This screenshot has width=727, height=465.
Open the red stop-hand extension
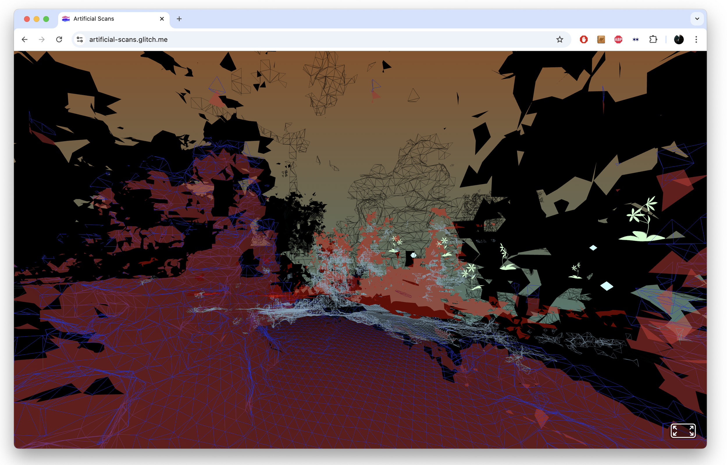coord(584,40)
